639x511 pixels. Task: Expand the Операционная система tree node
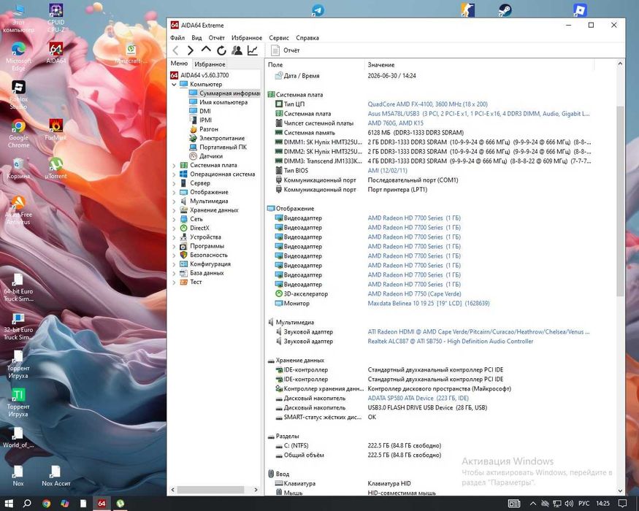pyautogui.click(x=174, y=174)
